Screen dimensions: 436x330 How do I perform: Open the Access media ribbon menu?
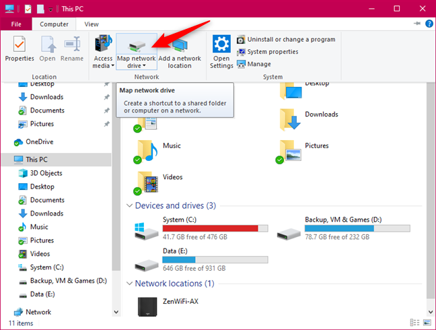(103, 52)
